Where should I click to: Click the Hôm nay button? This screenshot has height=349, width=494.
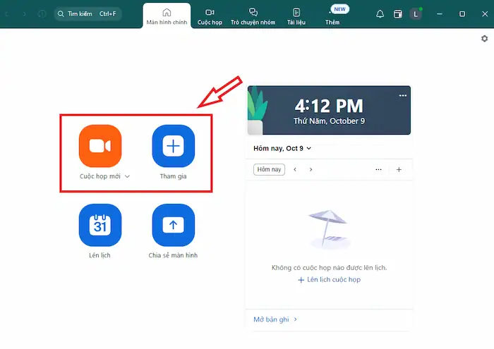269,170
